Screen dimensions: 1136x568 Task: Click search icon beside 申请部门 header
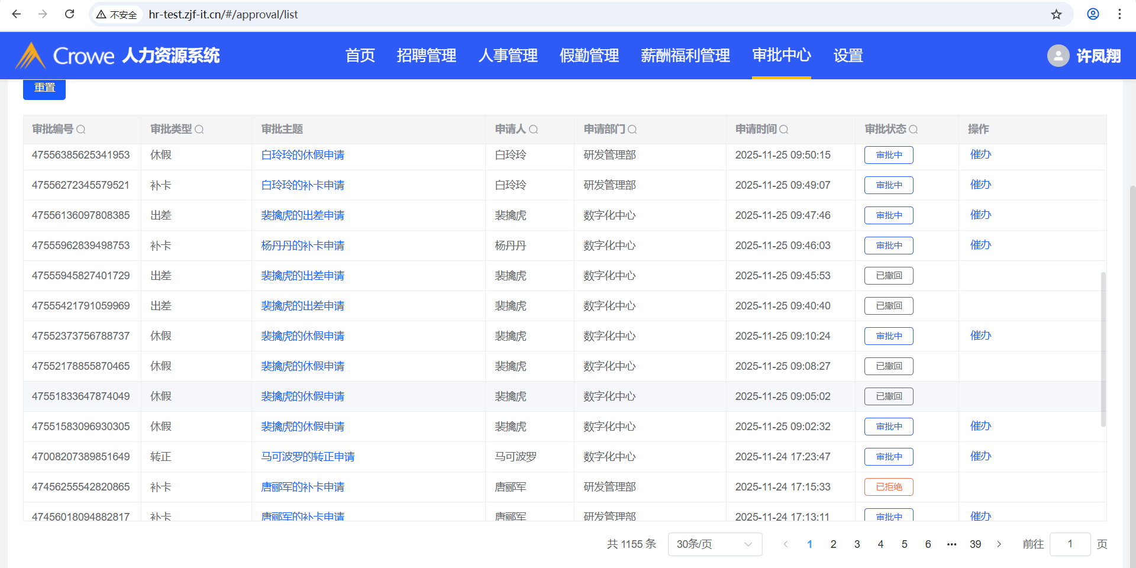point(632,130)
